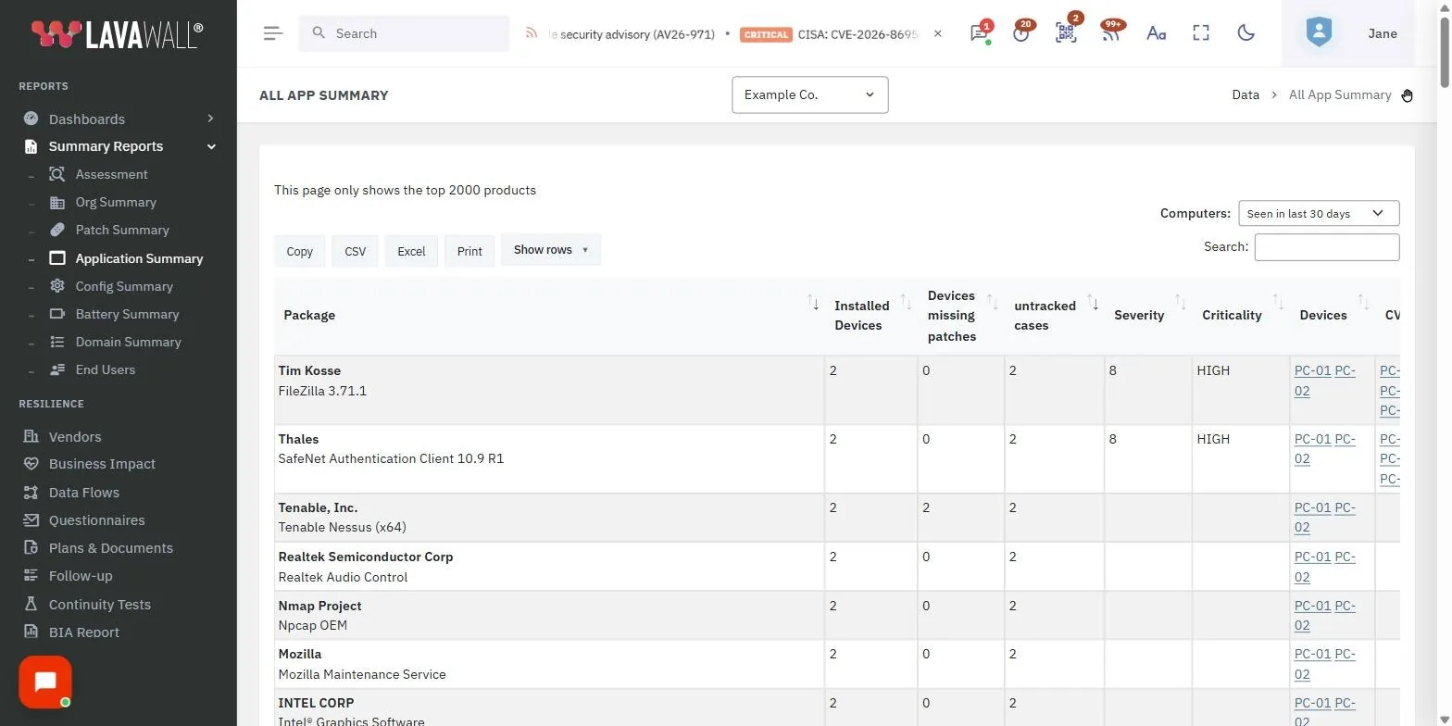Open Business Impact in the sidebar
1452x726 pixels.
(x=102, y=464)
